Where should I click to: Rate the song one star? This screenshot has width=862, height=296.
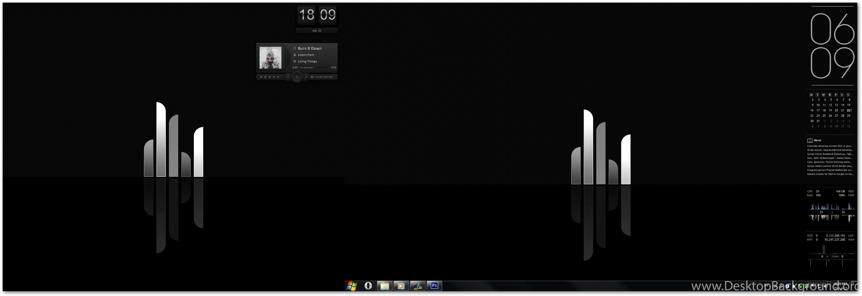tap(261, 77)
